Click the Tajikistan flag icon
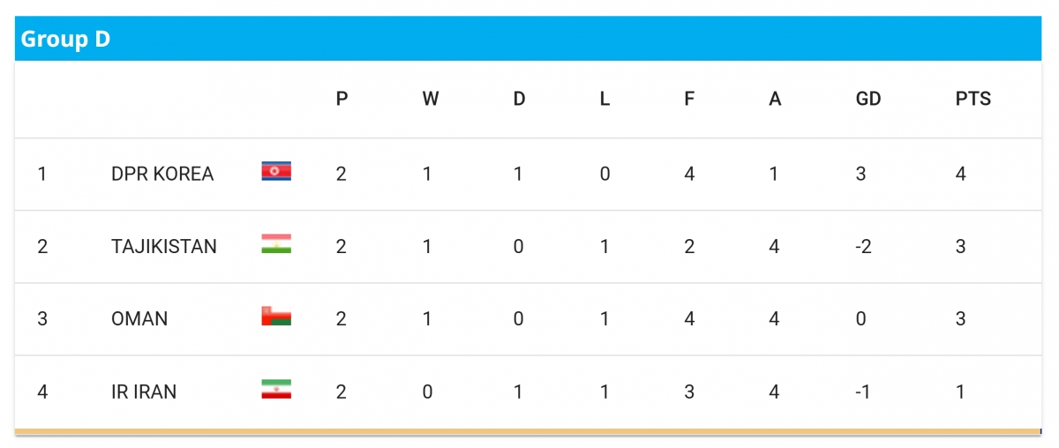Image resolution: width=1059 pixels, height=448 pixels. (276, 243)
